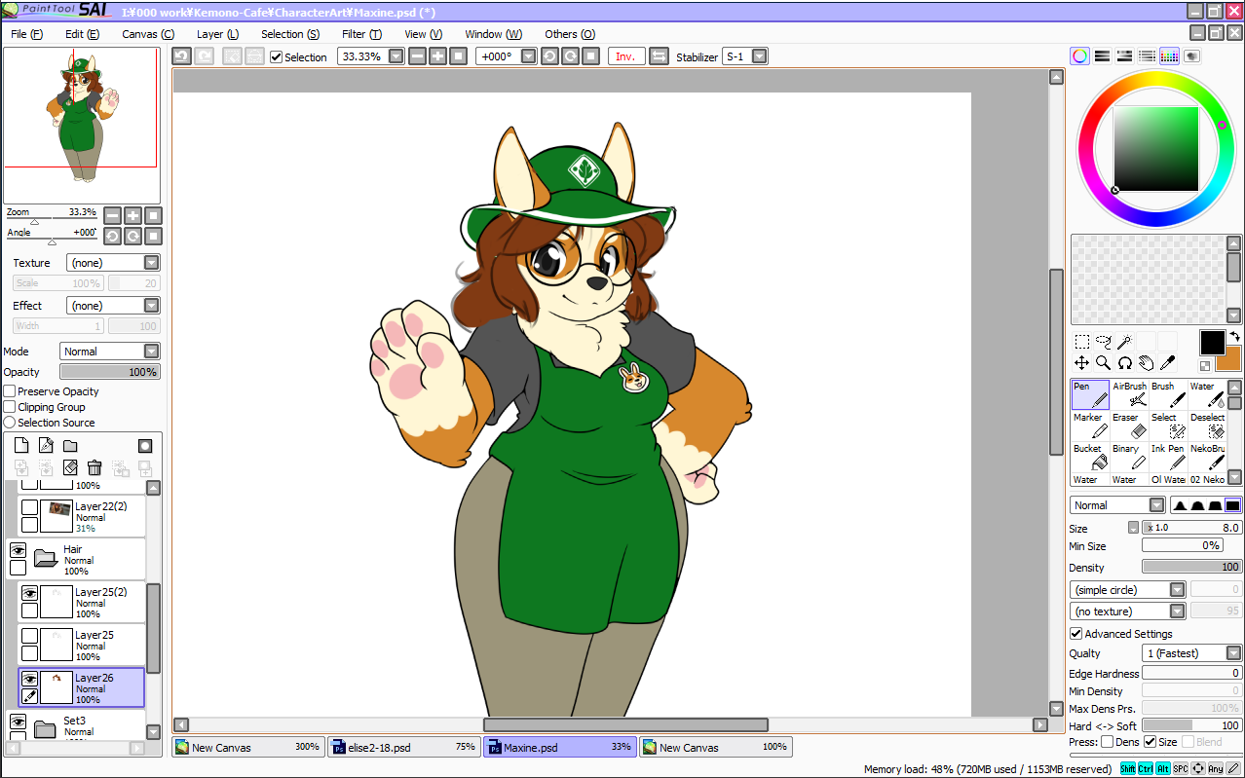Create a new normal layer

(21, 446)
